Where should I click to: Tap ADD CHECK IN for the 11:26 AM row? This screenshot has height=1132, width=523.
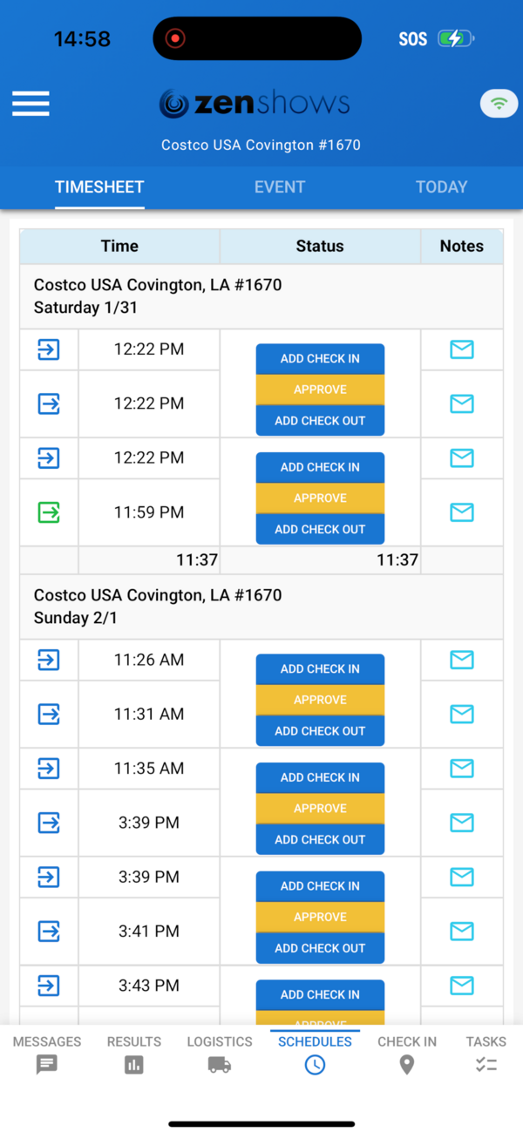tap(320, 668)
